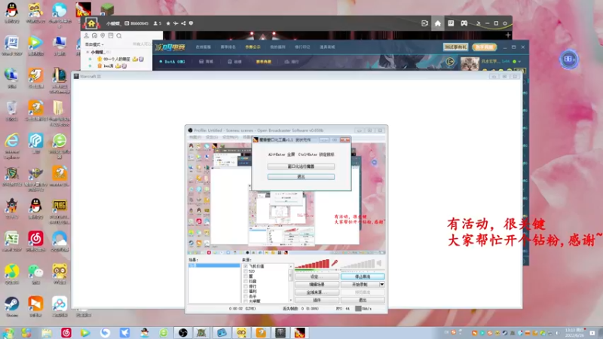The image size is (603, 339).
Task: Toggle the sixth source checkbox in OBS
Action: [x=246, y=292]
